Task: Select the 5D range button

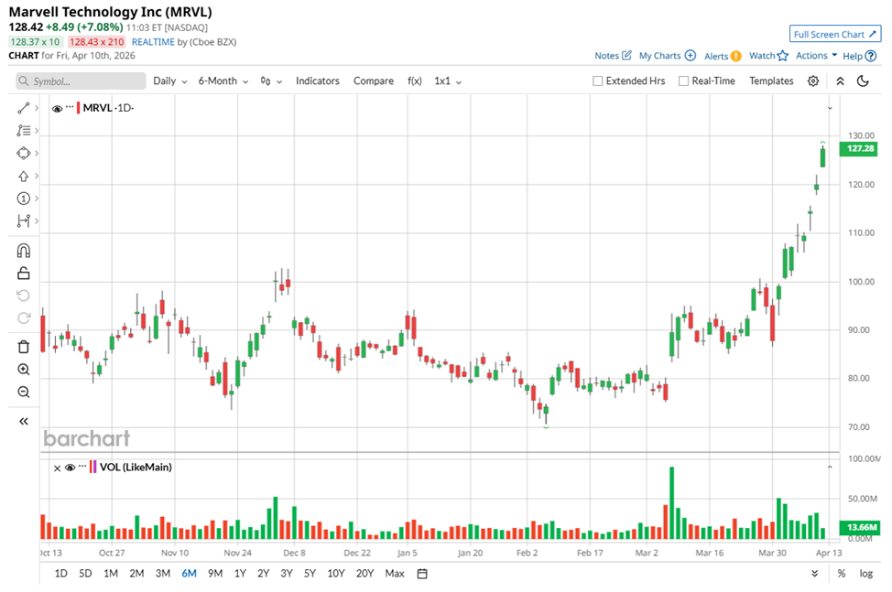Action: coord(85,574)
